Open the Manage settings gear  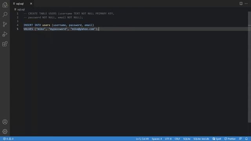pyautogui.click(x=5, y=132)
